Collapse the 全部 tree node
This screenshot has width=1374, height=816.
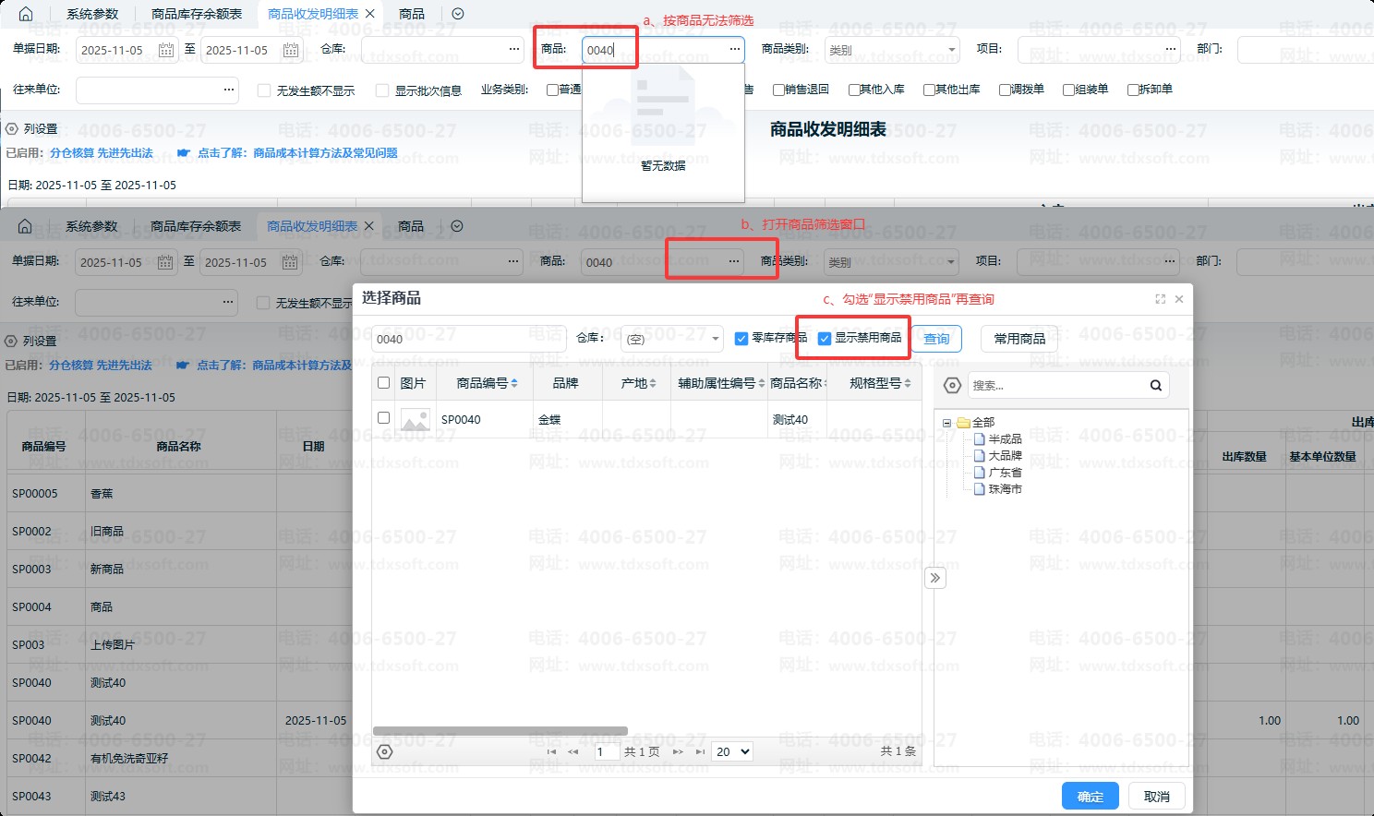(x=946, y=423)
